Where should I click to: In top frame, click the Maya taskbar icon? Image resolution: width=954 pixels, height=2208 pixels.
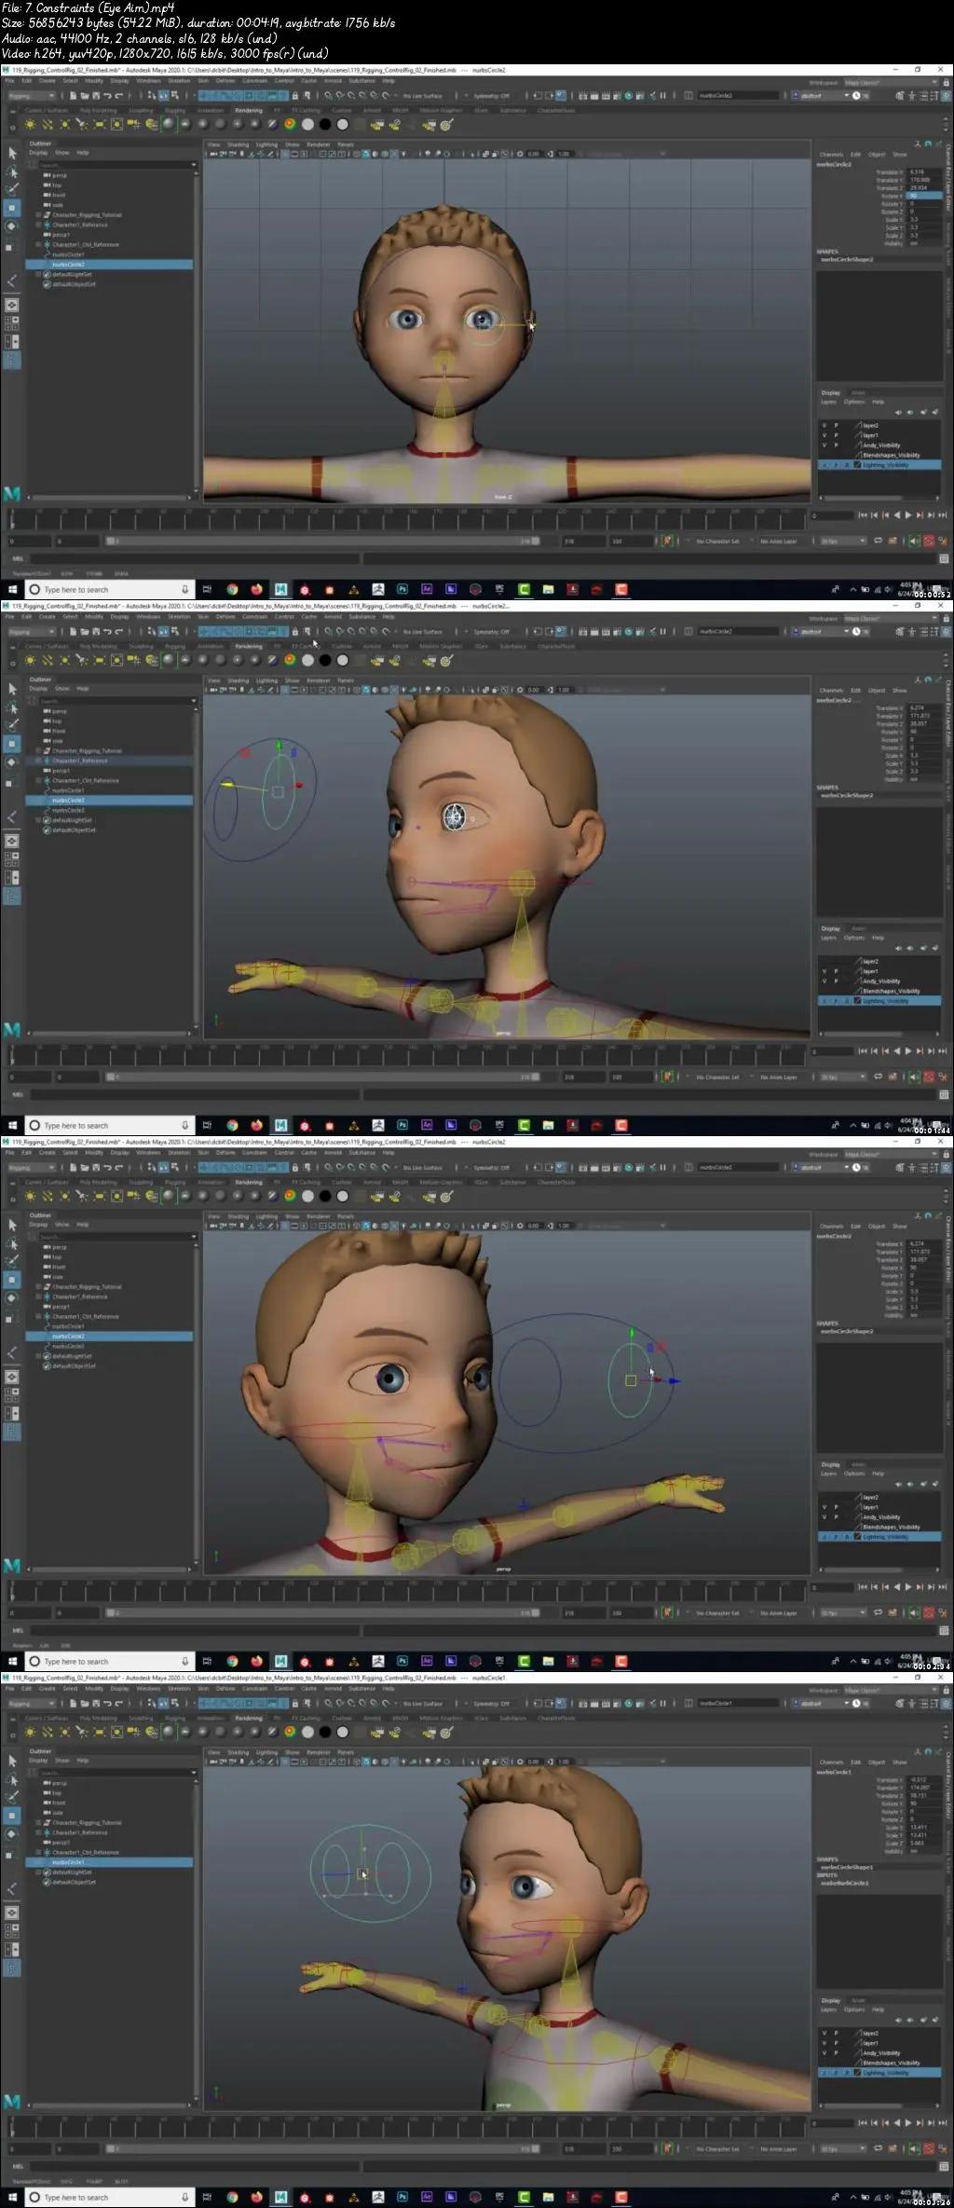click(280, 589)
